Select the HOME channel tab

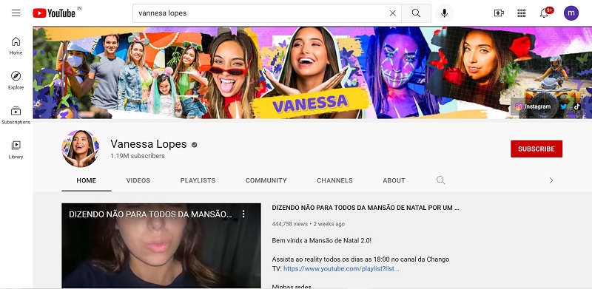pos(86,181)
